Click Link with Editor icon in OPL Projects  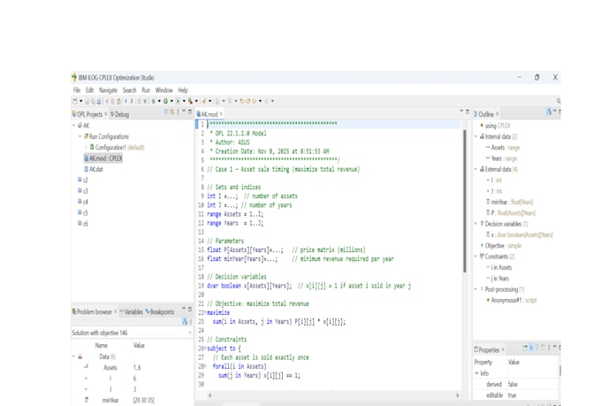172,111
